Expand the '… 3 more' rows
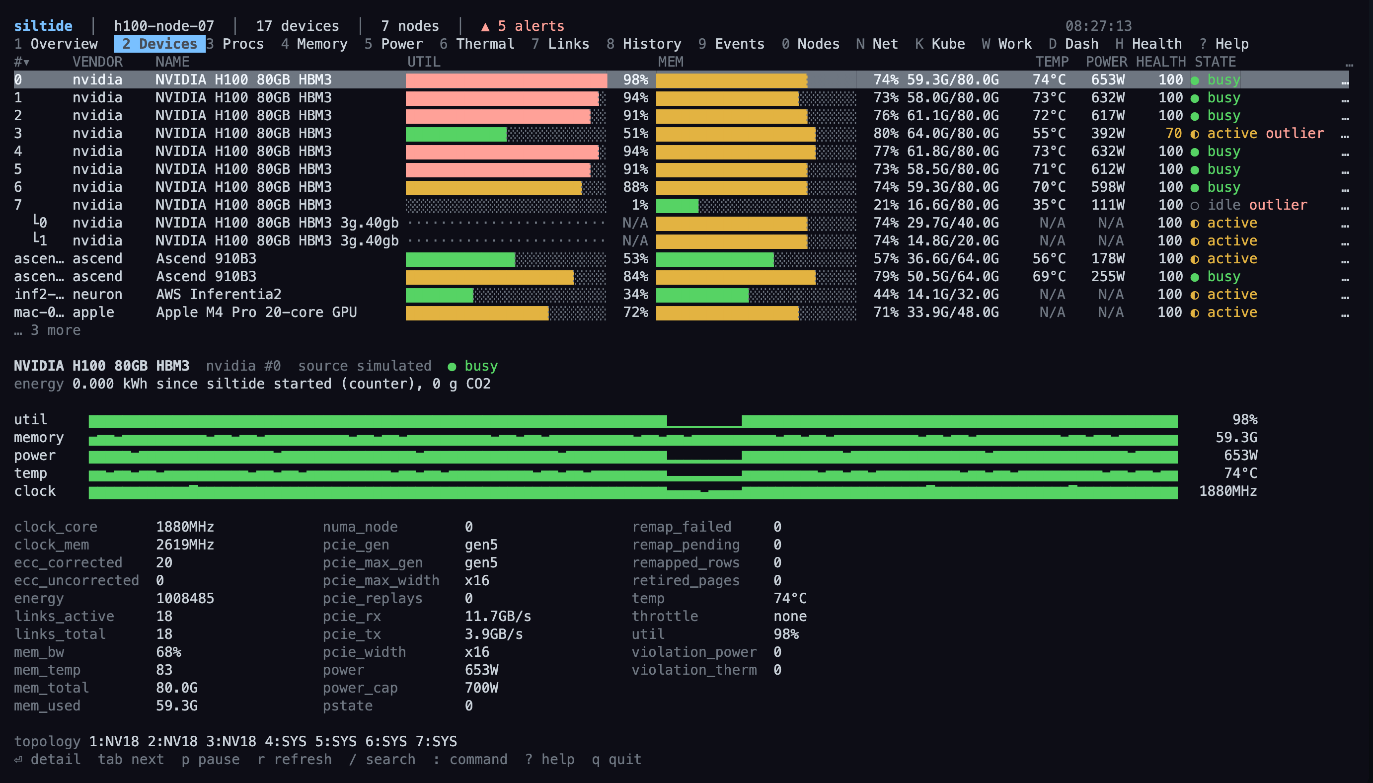 coord(47,330)
